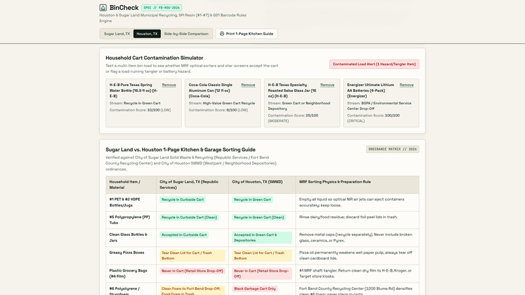The width and height of the screenshot is (525, 295).
Task: Click the BinCheck logo icon
Action: click(103, 7)
